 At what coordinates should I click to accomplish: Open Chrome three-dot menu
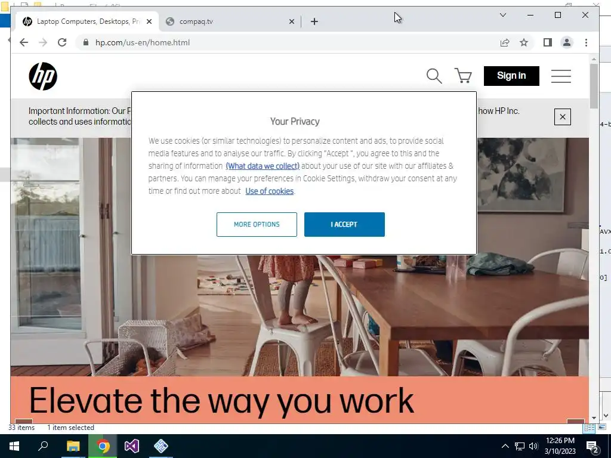pyautogui.click(x=586, y=42)
